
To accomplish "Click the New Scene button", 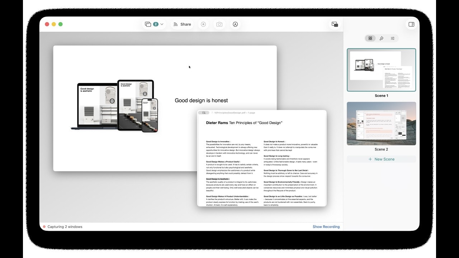I will pos(382,159).
